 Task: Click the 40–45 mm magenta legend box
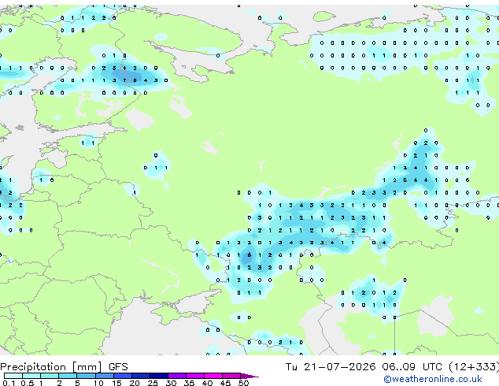[213, 376]
